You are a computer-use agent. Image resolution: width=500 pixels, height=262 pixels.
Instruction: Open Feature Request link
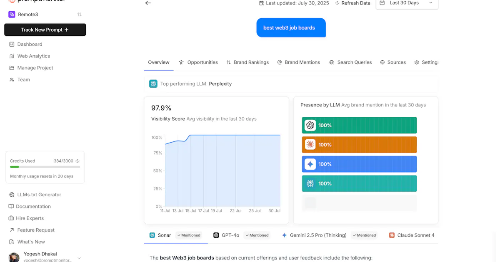36,230
